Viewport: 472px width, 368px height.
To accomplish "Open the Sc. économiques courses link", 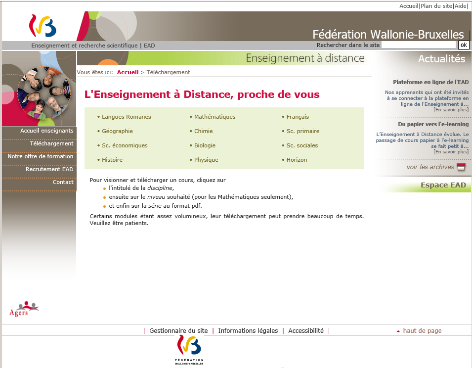I will point(125,145).
